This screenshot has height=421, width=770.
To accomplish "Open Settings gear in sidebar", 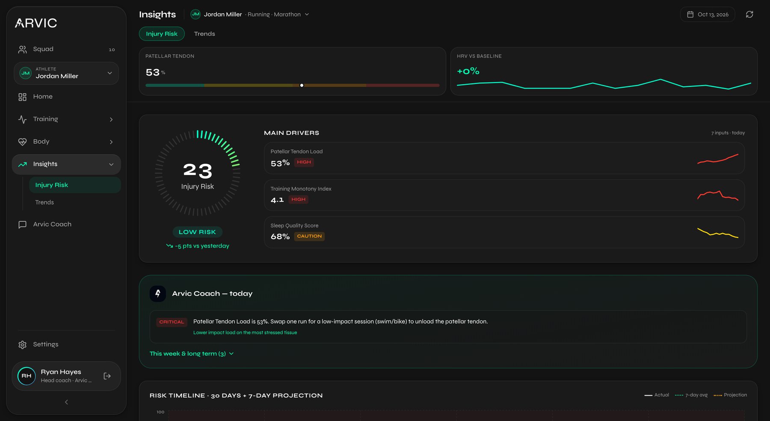I will coord(22,344).
